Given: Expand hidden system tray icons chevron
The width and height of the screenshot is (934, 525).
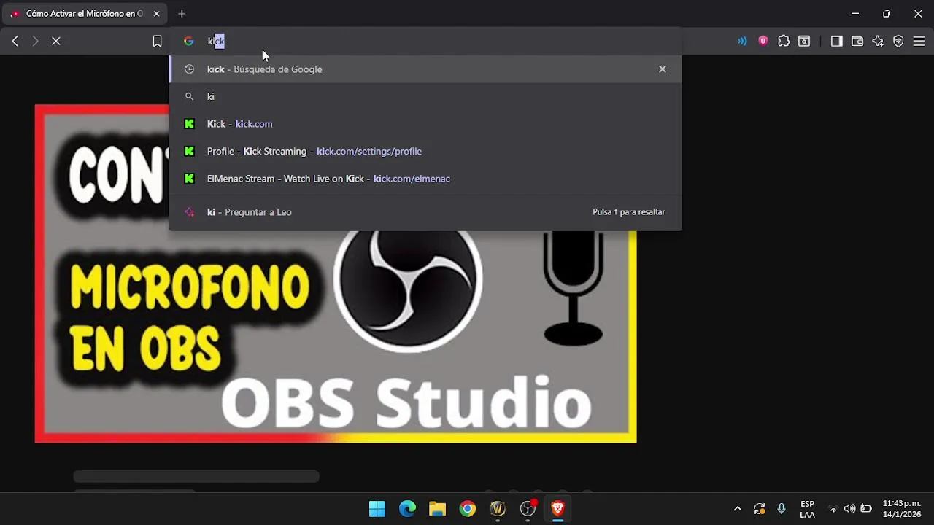Looking at the screenshot, I should (738, 509).
